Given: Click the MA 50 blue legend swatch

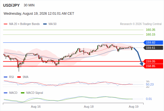Looking at the screenshot, I should click(45, 24).
